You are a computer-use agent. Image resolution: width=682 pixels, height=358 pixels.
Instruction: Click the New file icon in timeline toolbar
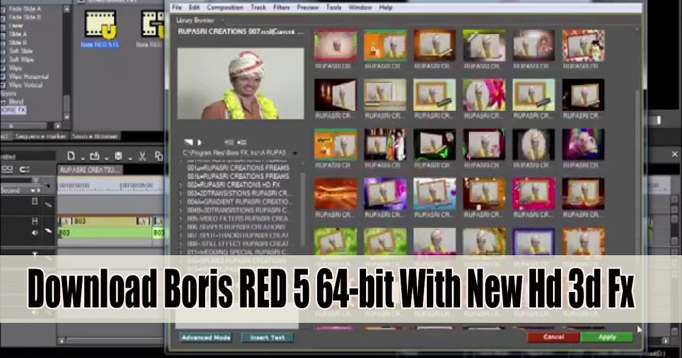71,156
